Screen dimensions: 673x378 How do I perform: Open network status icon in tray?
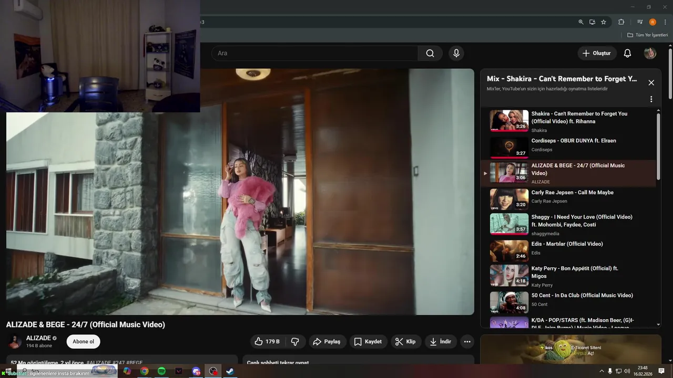pos(618,371)
